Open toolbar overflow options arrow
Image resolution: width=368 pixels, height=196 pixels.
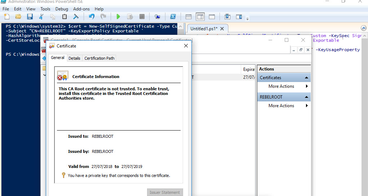(247, 18)
